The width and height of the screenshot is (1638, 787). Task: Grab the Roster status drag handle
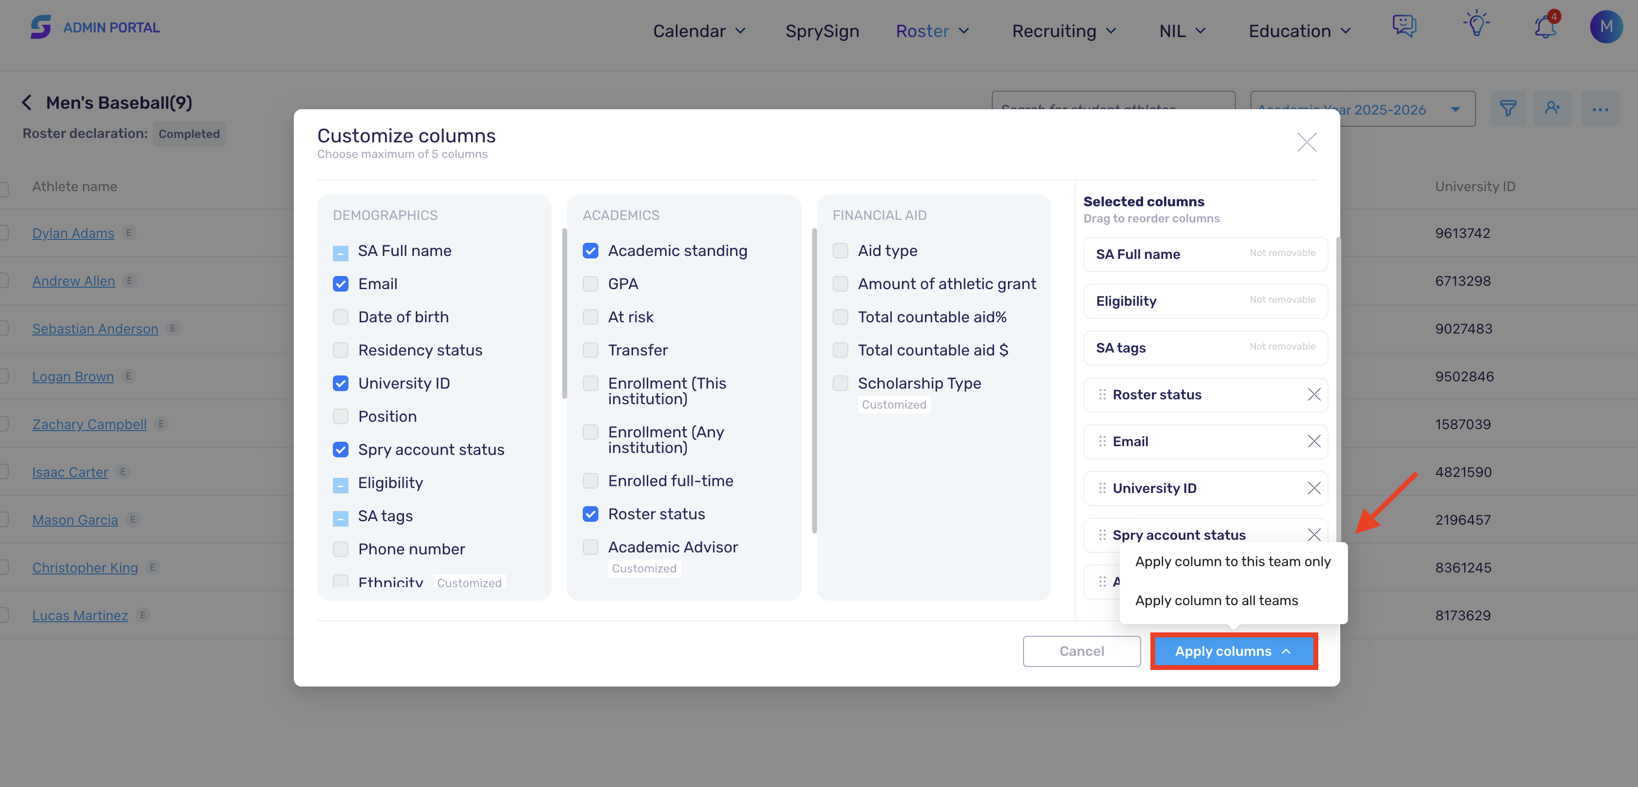coord(1102,394)
